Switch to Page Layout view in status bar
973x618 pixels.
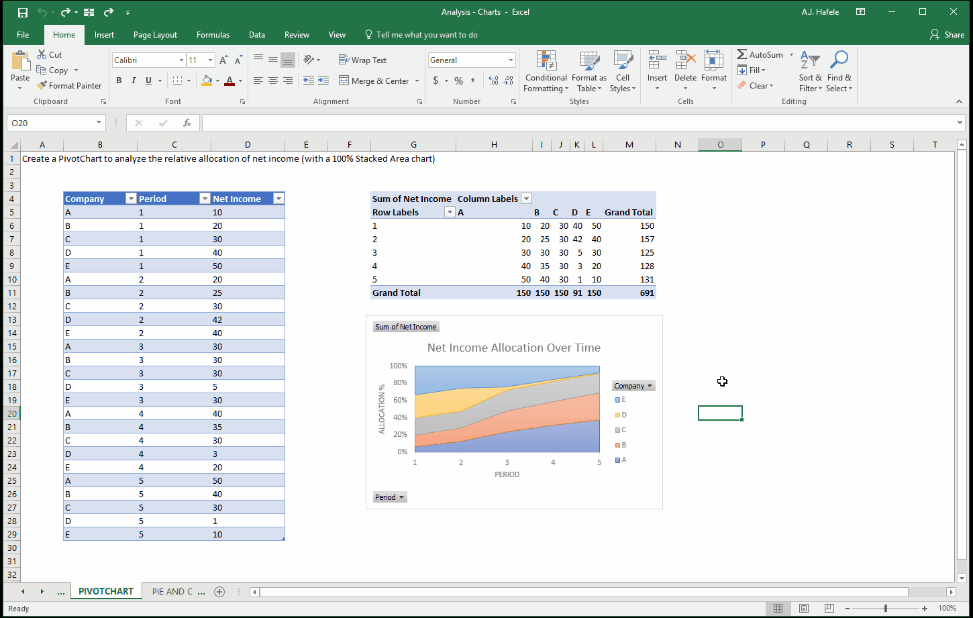click(803, 609)
